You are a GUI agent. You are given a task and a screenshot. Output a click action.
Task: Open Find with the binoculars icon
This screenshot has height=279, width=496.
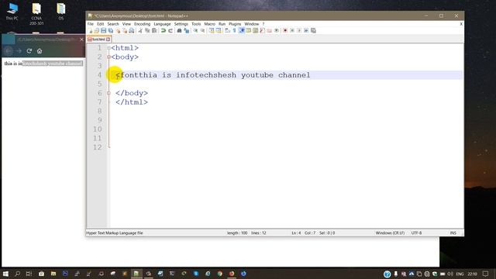pyautogui.click(x=179, y=31)
